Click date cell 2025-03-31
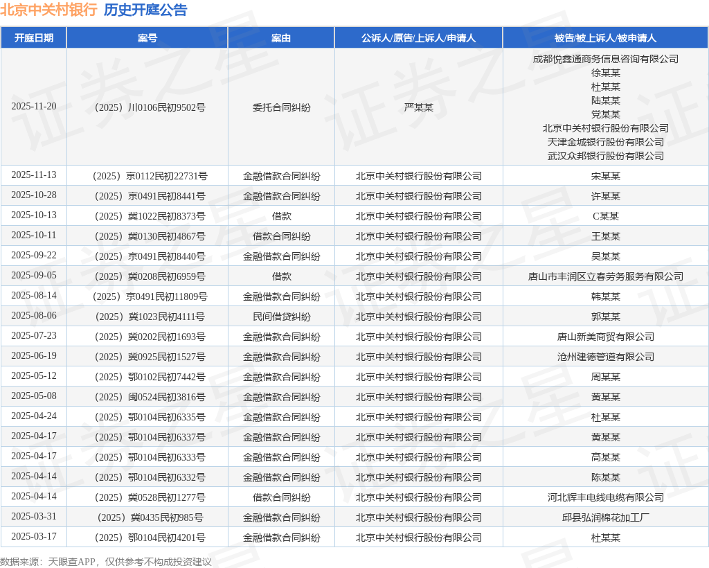 tap(34, 517)
